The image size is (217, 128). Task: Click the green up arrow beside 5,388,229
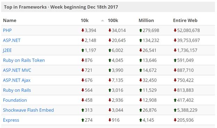coord(175,110)
